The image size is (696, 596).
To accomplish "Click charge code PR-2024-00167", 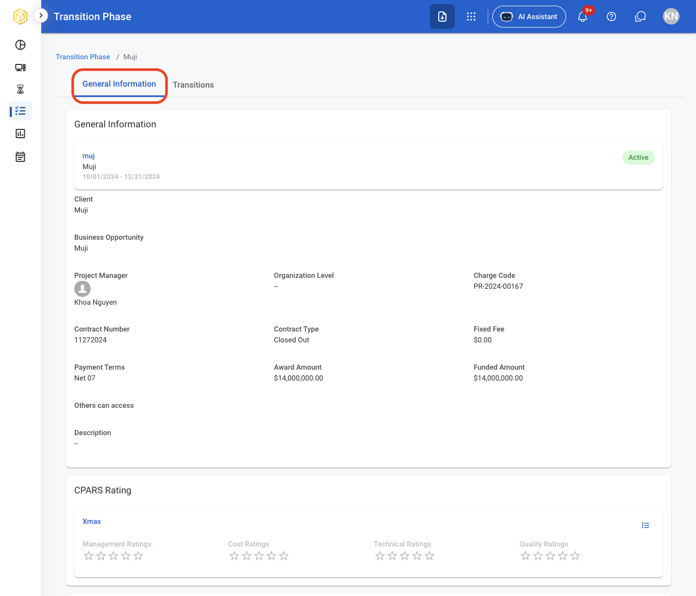I will pyautogui.click(x=498, y=286).
